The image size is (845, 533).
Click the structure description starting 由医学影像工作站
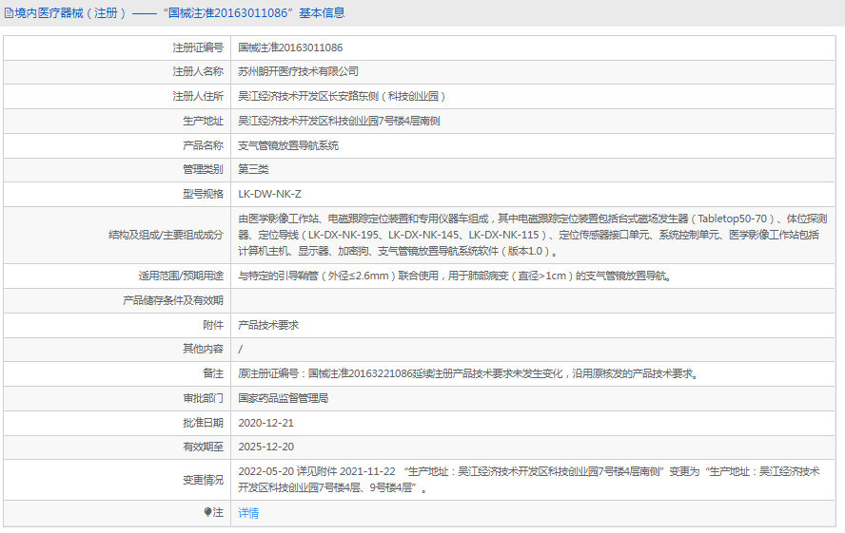(x=533, y=235)
